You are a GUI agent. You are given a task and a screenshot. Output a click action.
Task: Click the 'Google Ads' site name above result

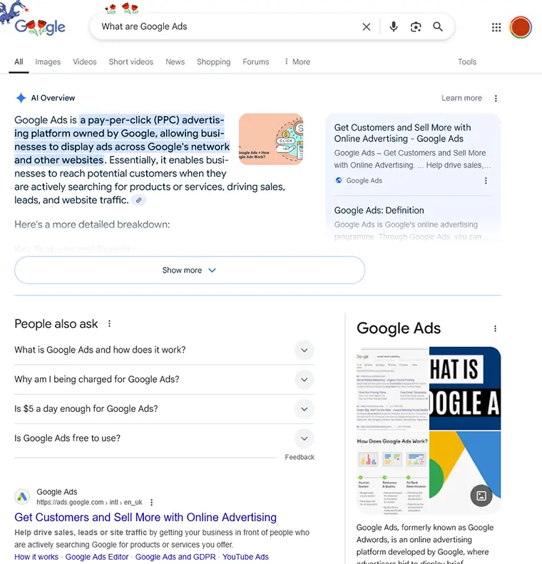click(x=57, y=492)
